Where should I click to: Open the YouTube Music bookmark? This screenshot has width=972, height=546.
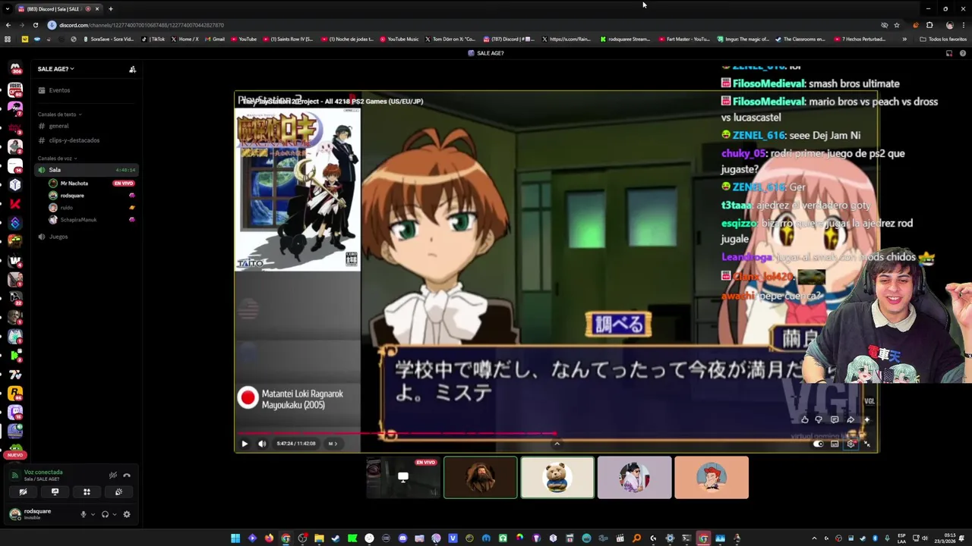coord(399,39)
